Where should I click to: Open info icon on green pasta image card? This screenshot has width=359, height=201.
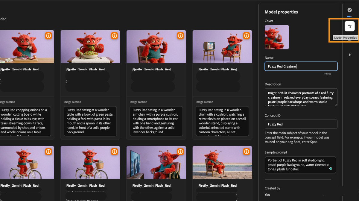pos(114,36)
